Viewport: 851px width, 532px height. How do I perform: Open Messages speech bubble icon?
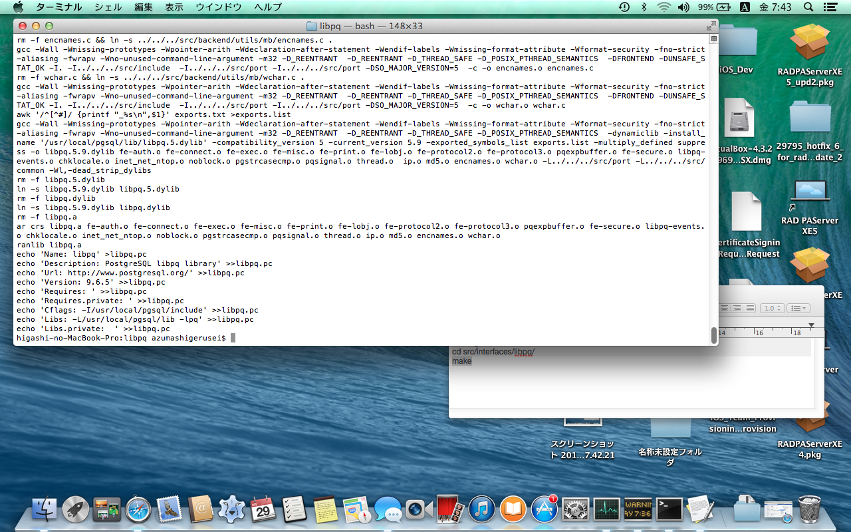388,509
